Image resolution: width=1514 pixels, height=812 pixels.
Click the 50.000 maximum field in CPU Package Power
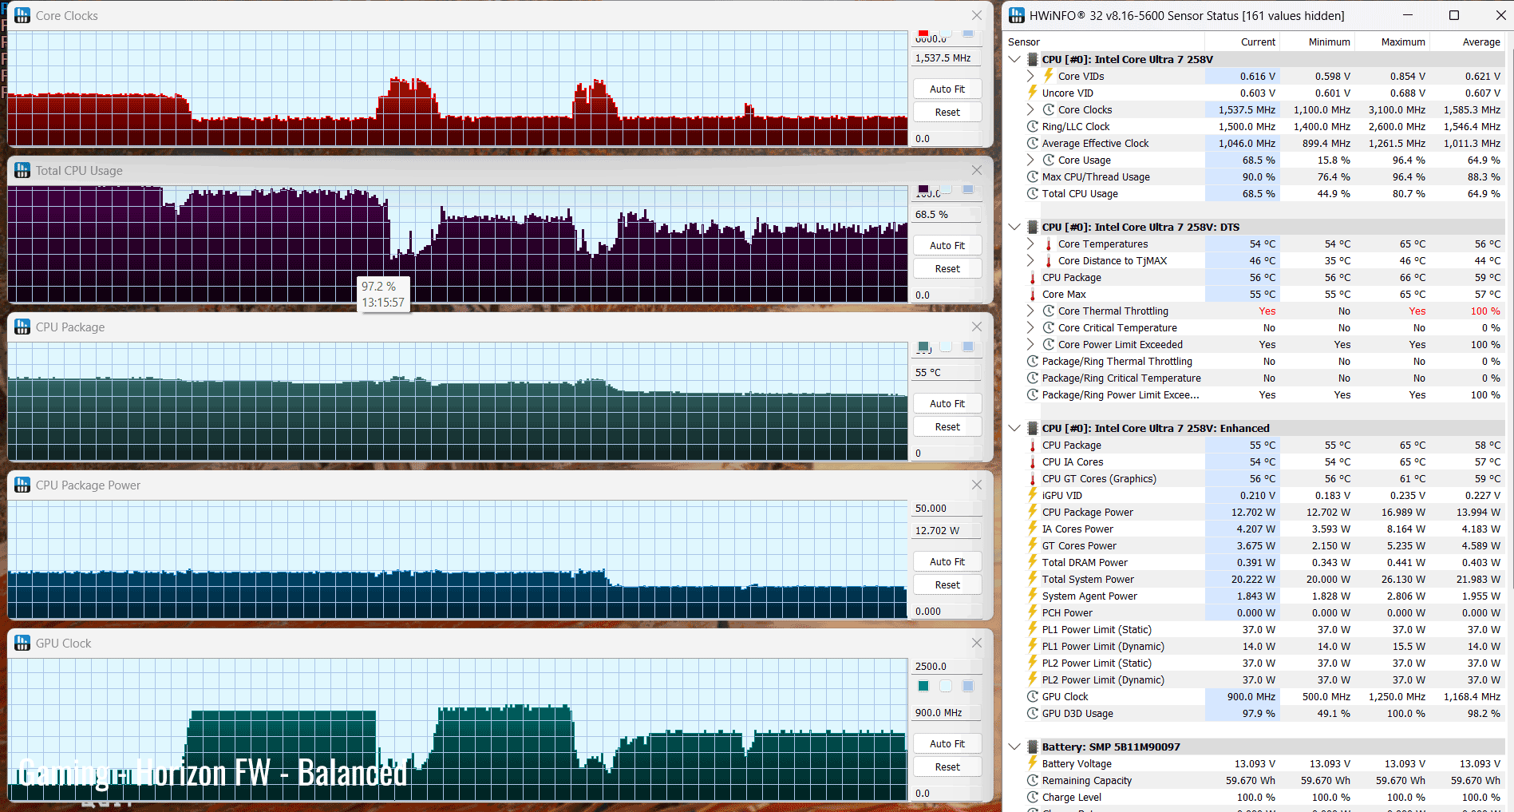point(947,509)
